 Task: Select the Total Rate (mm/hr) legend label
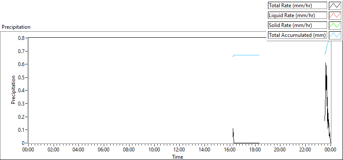coord(298,6)
